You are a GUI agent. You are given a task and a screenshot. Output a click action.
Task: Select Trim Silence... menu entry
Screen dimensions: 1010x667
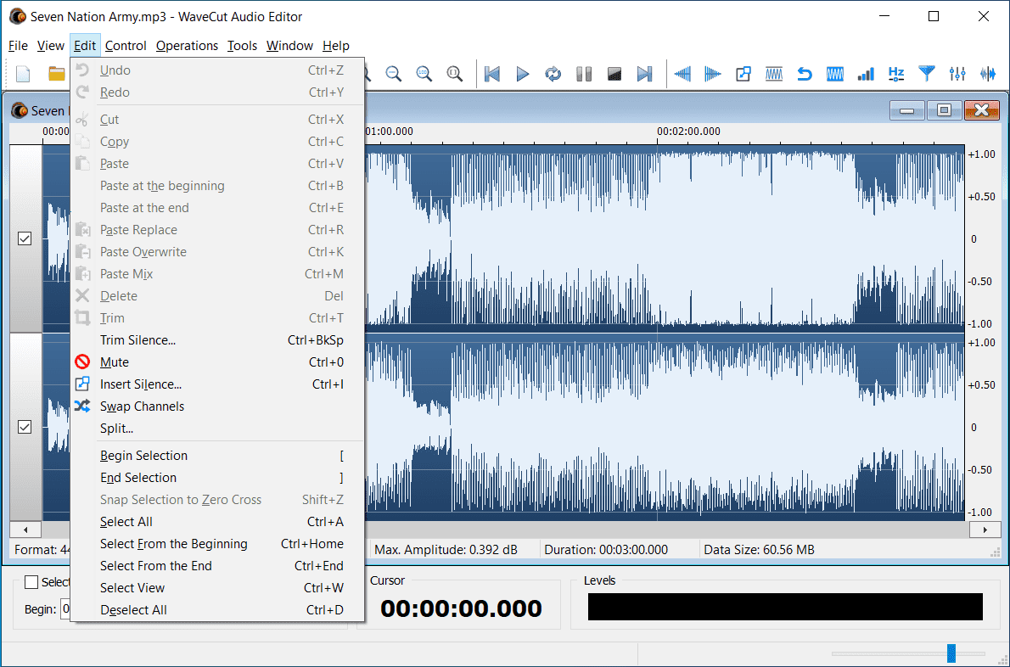coord(137,340)
